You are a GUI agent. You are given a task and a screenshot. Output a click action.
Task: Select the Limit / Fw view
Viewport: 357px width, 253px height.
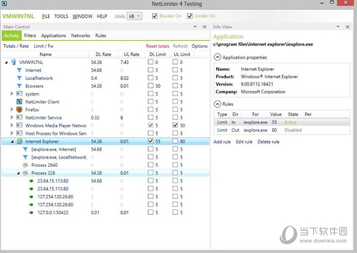43,46
